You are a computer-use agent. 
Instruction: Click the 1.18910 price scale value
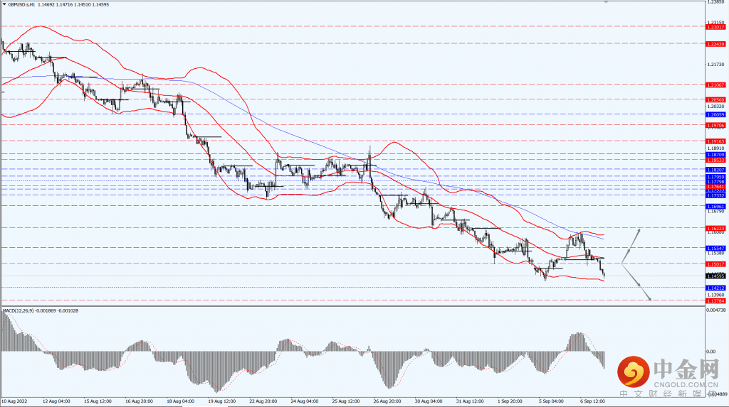point(715,148)
